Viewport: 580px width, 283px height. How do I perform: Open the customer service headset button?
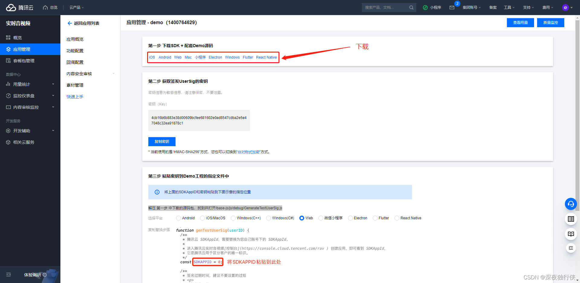pyautogui.click(x=571, y=204)
